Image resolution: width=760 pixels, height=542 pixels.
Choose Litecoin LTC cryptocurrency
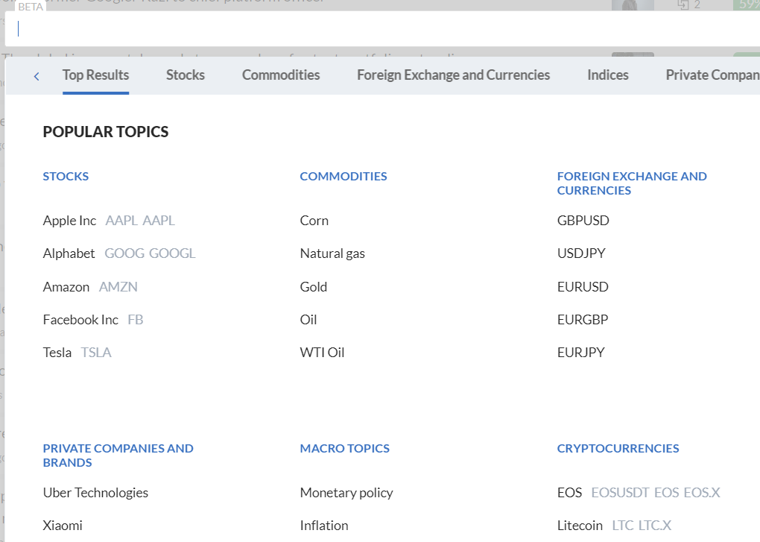click(614, 526)
